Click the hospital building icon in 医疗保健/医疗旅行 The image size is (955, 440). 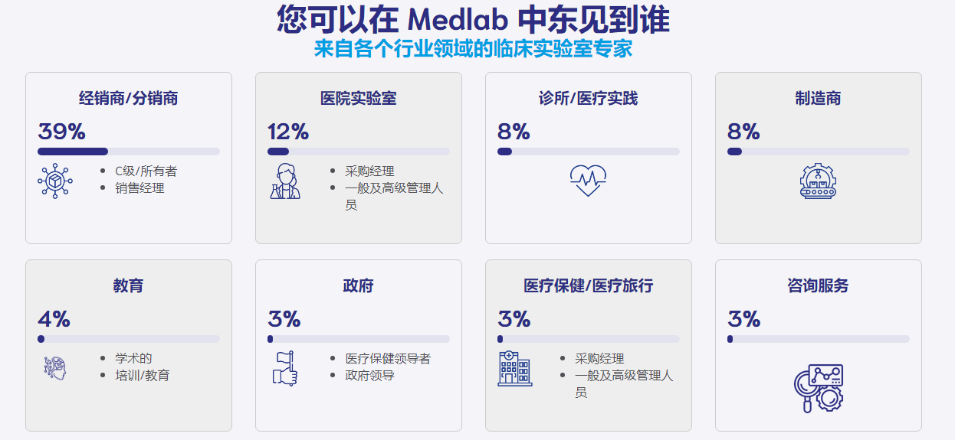[x=514, y=368]
